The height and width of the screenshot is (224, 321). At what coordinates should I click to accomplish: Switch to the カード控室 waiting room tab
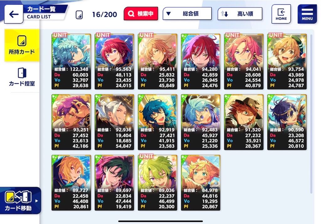tap(22, 77)
